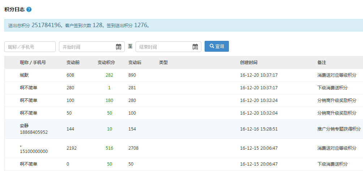Click the 查询 search button
Viewport: 363px width, 171px height.
217,46
